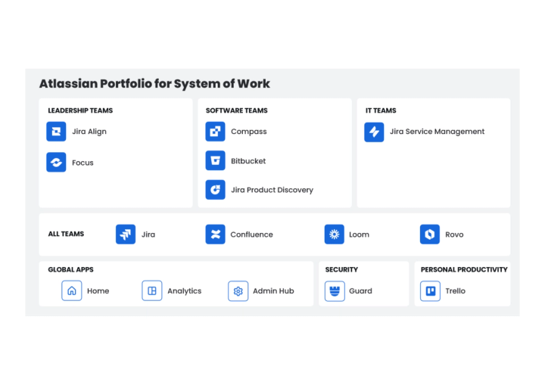
Task: Select the "Bitbucket" label
Action: pos(248,161)
